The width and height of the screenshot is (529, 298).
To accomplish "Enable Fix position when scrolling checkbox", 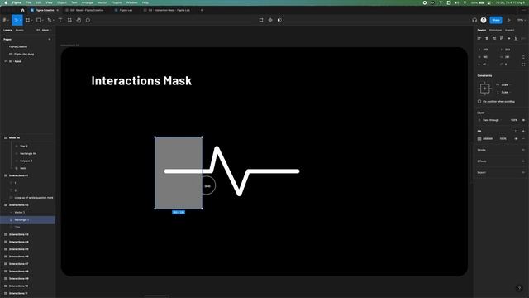I will coord(479,101).
